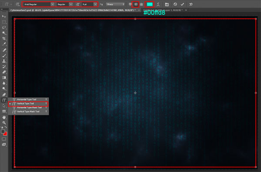Toggle text orientation button in options bar

17,4
